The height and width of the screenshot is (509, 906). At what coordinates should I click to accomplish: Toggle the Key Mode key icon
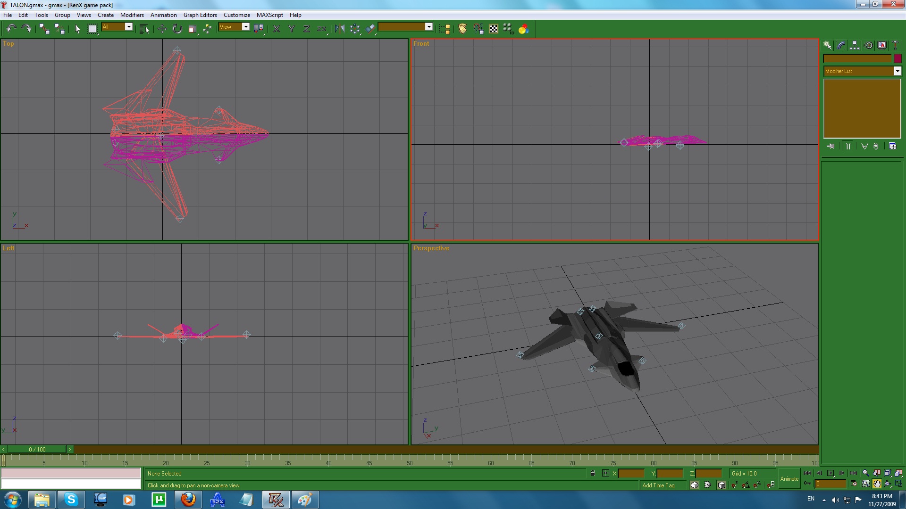807,483
